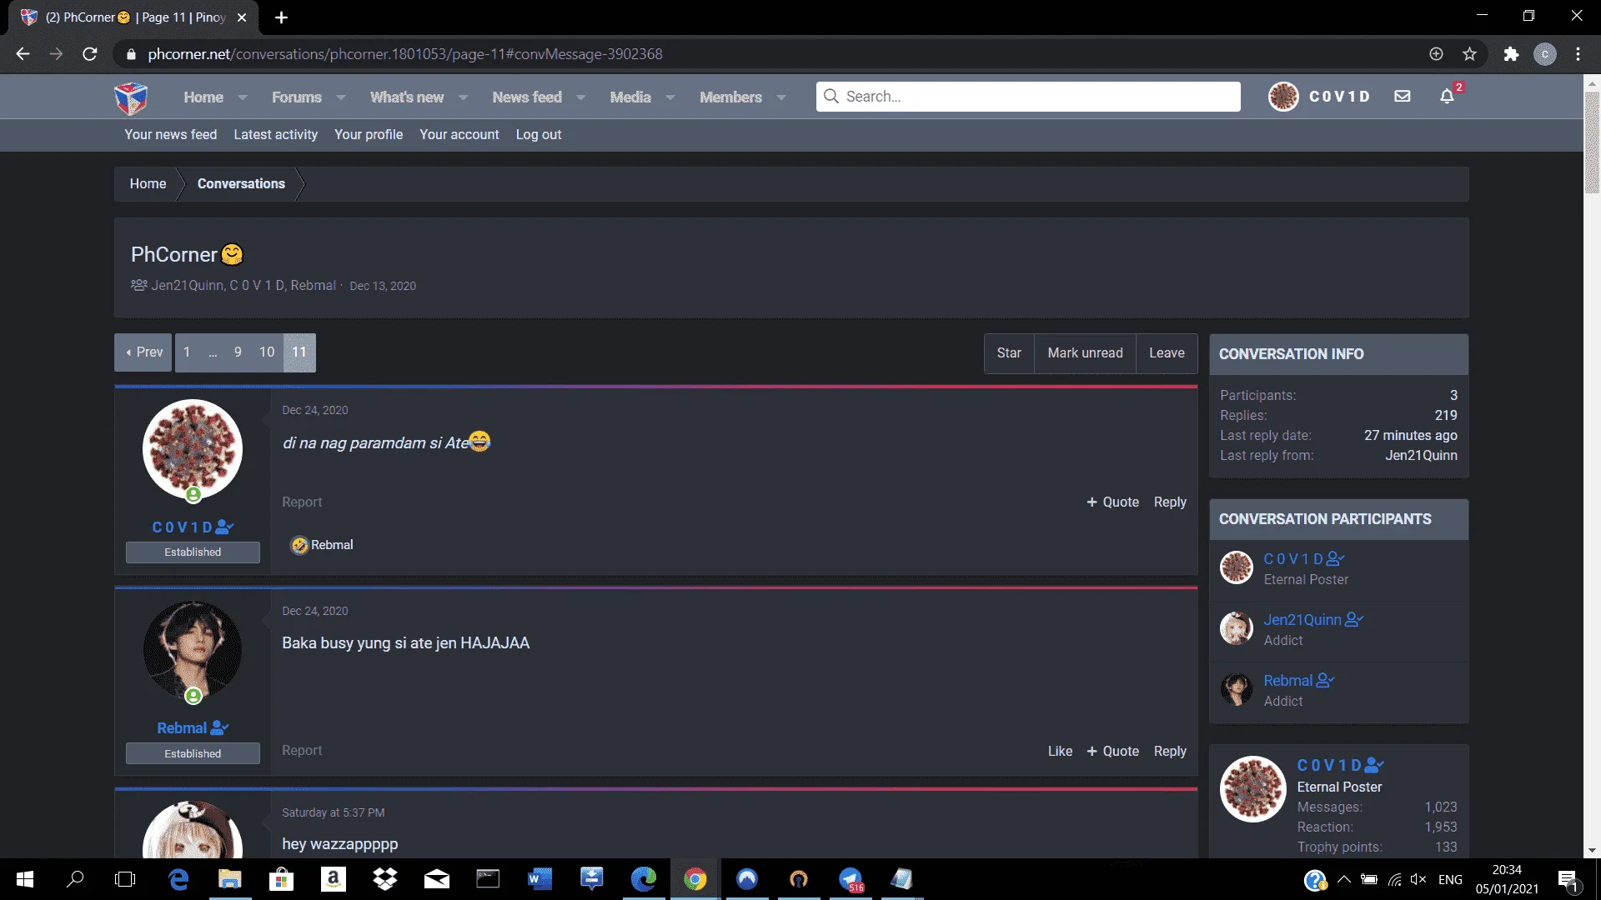
Task: Open What's new nav item
Action: point(407,97)
